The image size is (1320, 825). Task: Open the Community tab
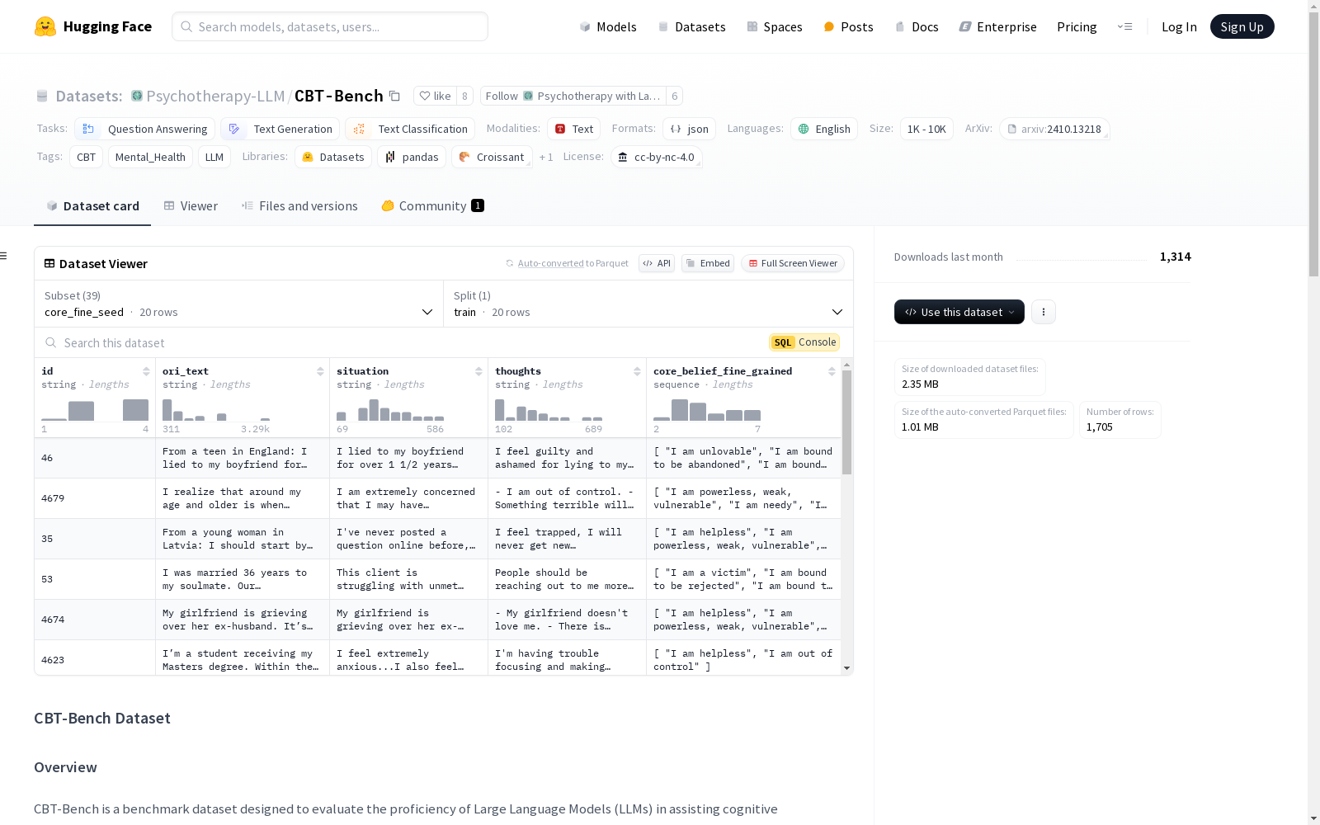pyautogui.click(x=432, y=206)
